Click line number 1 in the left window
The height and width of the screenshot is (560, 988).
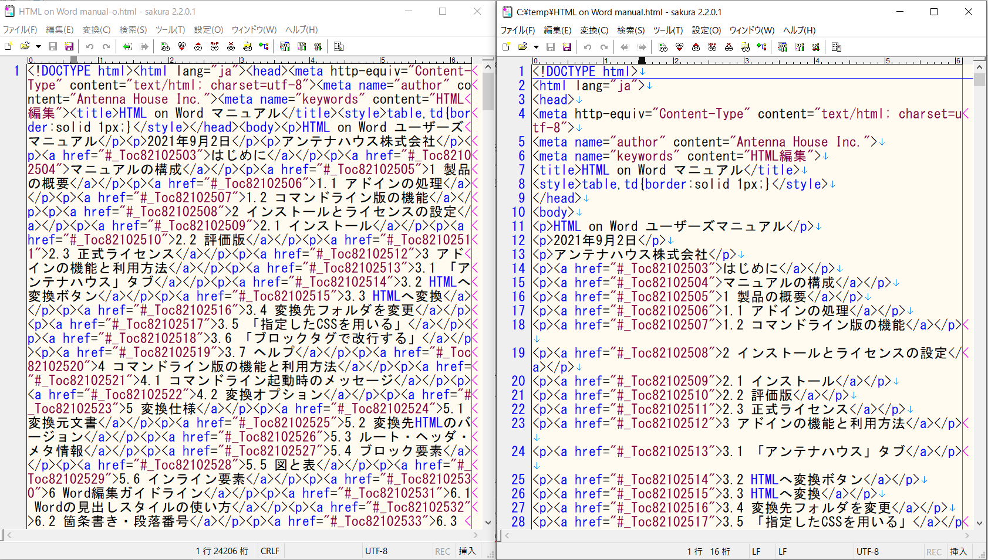point(17,71)
